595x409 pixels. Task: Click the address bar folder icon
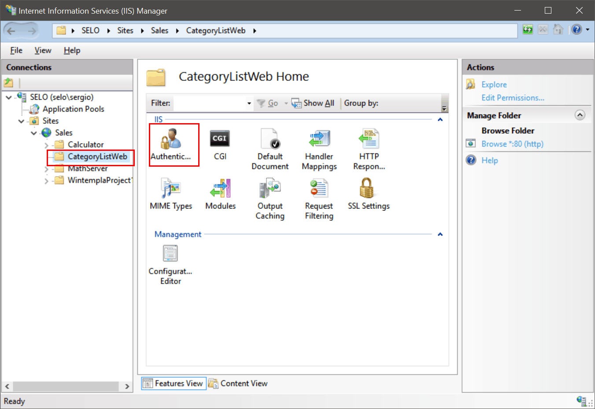point(61,30)
